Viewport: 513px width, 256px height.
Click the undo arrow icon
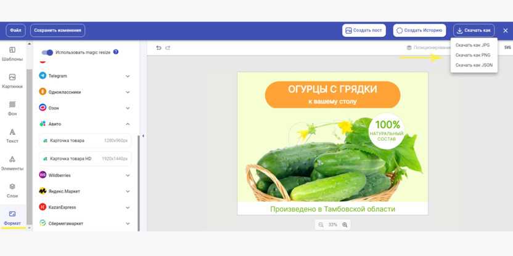click(158, 48)
